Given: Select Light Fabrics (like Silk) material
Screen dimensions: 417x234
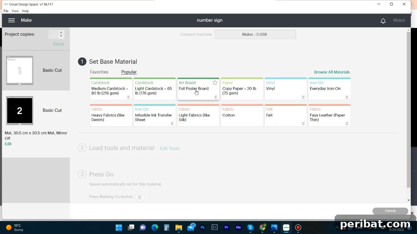Looking at the screenshot, I should pyautogui.click(x=198, y=115).
